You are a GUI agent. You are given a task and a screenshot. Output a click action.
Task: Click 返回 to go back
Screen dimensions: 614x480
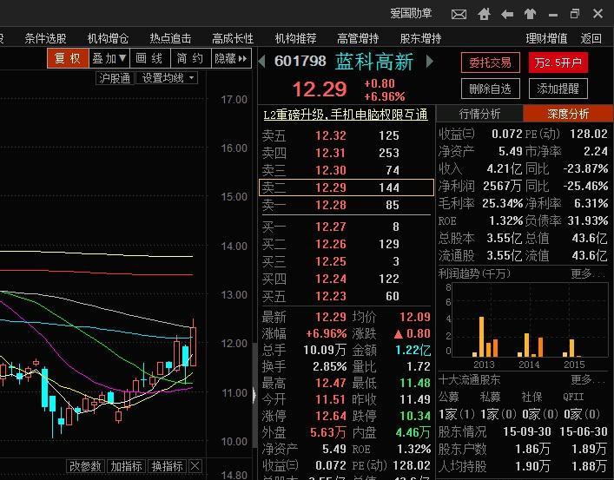(591, 38)
